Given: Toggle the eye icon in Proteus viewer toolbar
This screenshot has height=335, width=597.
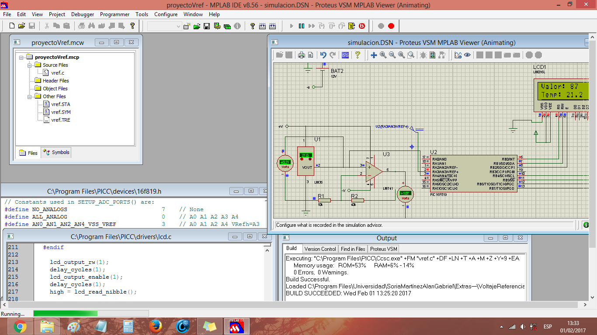Looking at the screenshot, I should click(x=467, y=55).
